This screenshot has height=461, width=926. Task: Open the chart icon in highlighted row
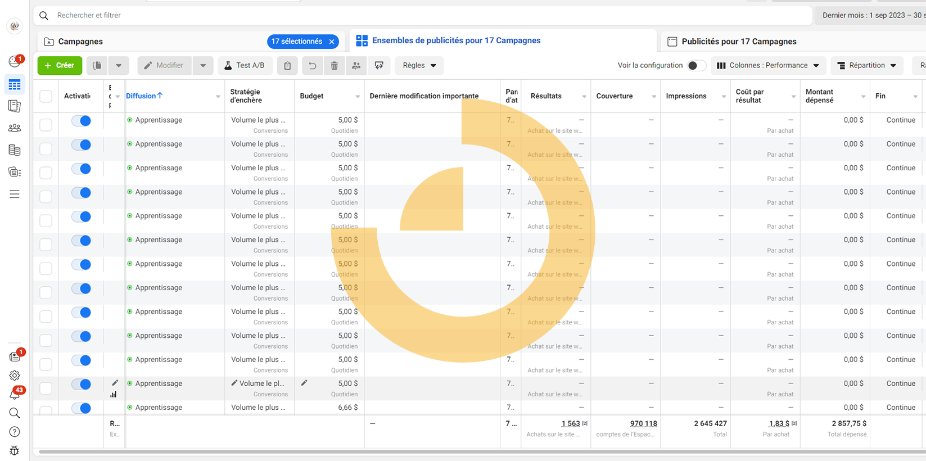point(114,394)
